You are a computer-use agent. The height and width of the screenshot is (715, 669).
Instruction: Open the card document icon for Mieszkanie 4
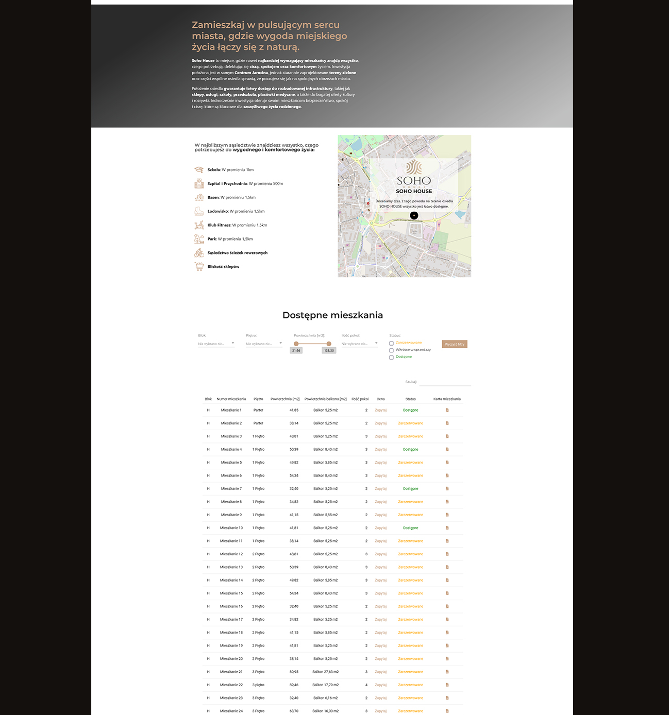(447, 449)
